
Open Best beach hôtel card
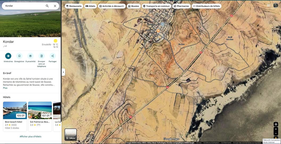(x=15, y=116)
